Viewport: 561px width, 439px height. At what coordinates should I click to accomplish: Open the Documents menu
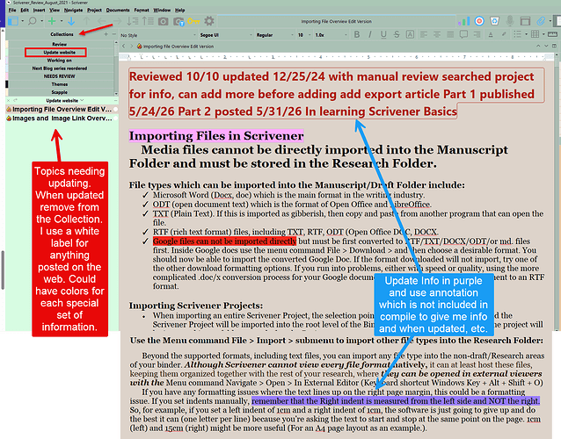click(x=118, y=10)
